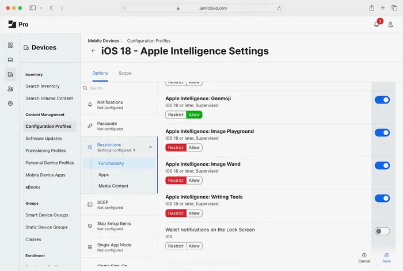Open Smart Device Groups
This screenshot has width=403, height=271.
tap(47, 215)
